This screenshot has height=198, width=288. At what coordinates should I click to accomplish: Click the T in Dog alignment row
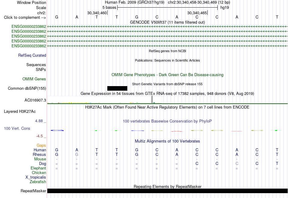(x=277, y=163)
